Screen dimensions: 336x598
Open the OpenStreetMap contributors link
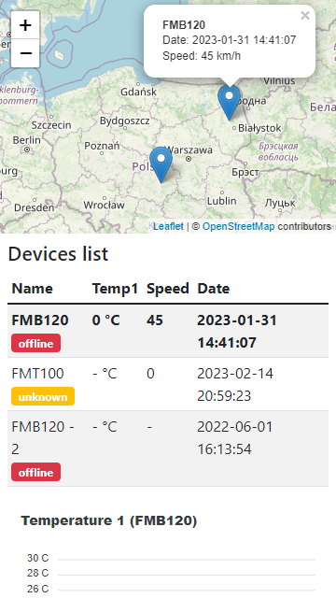pyautogui.click(x=239, y=226)
